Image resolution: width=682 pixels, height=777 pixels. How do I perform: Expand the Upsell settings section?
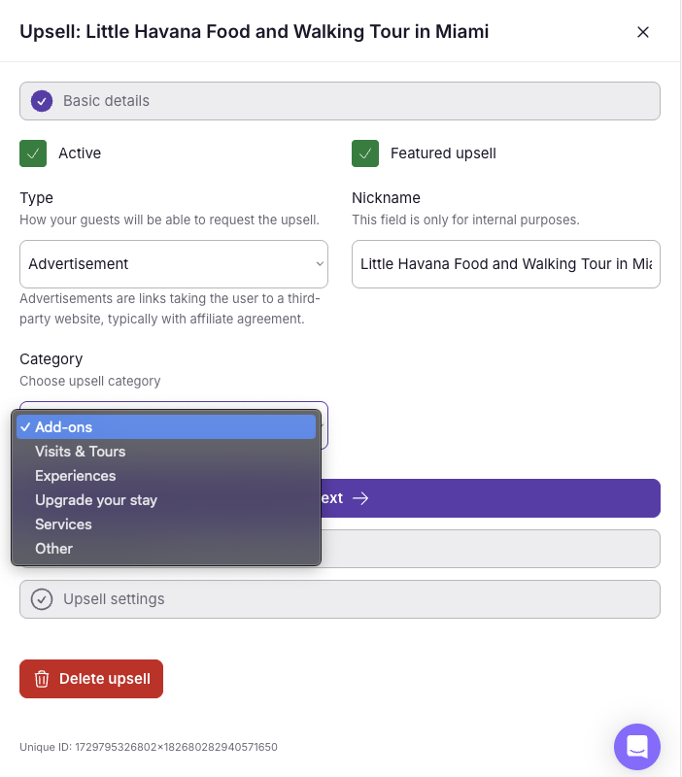pyautogui.click(x=340, y=599)
